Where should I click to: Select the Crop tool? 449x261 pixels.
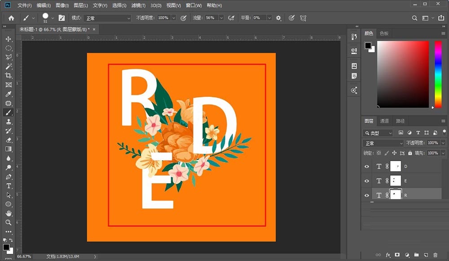(x=9, y=76)
